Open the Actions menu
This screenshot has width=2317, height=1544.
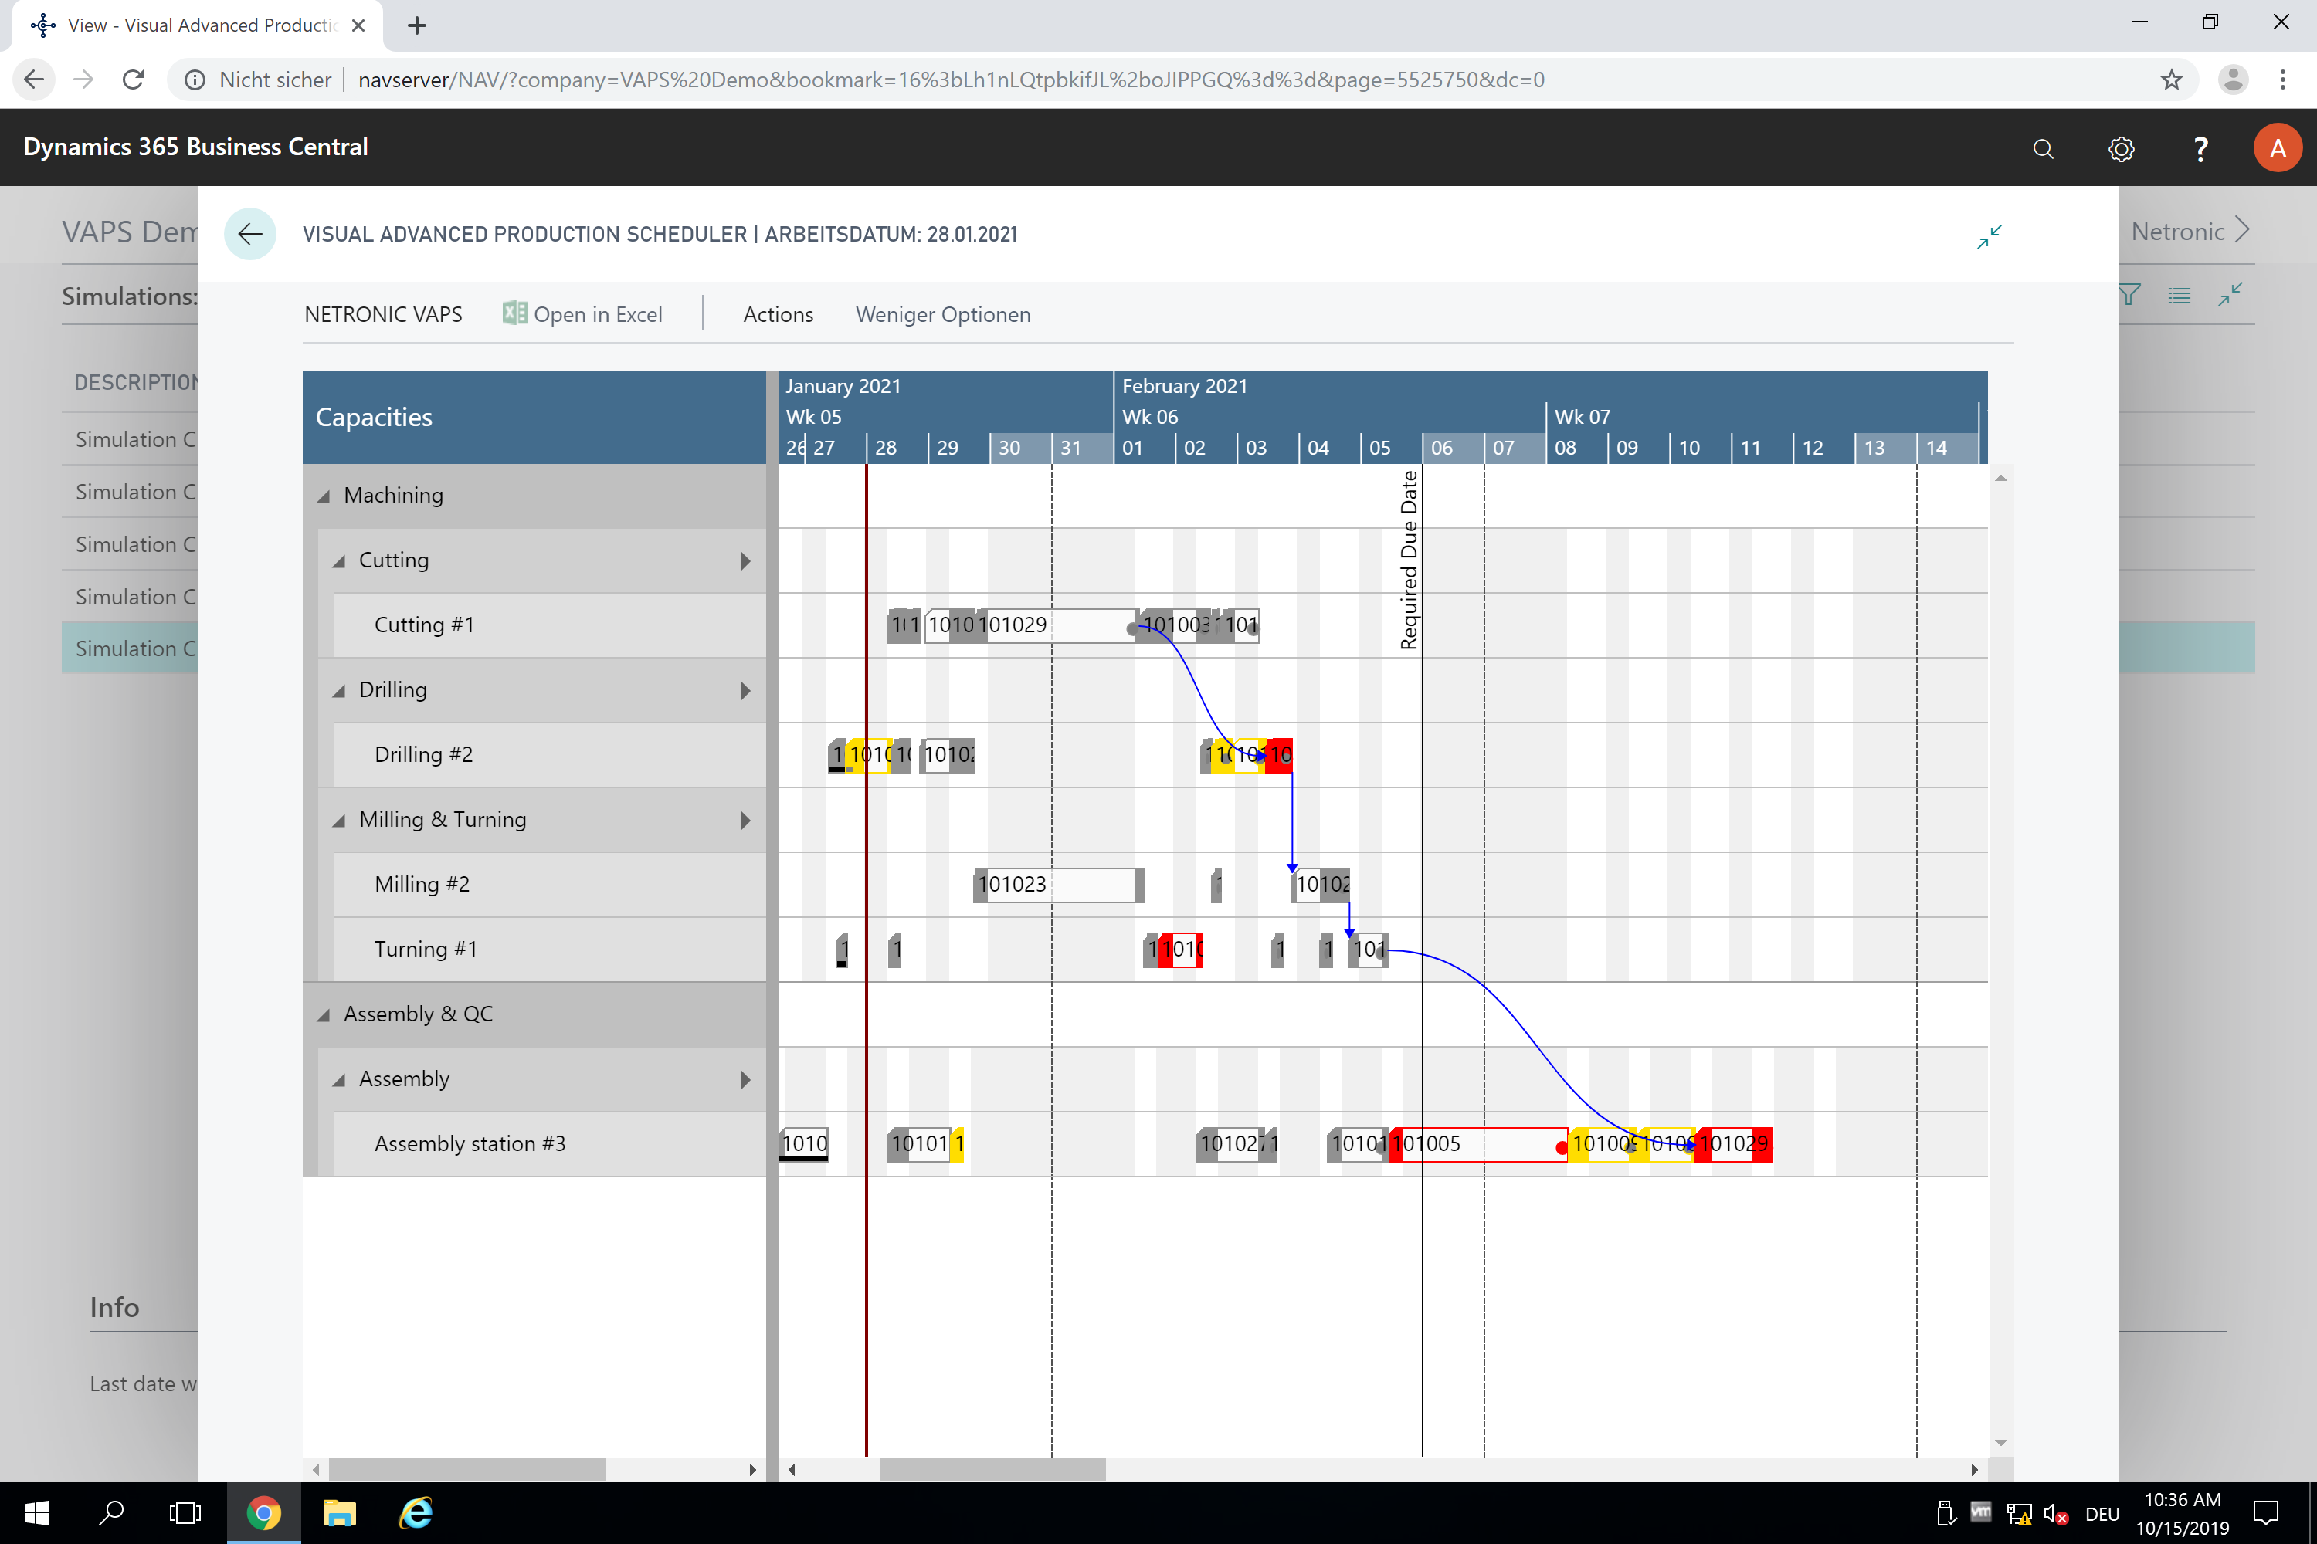[x=779, y=314]
